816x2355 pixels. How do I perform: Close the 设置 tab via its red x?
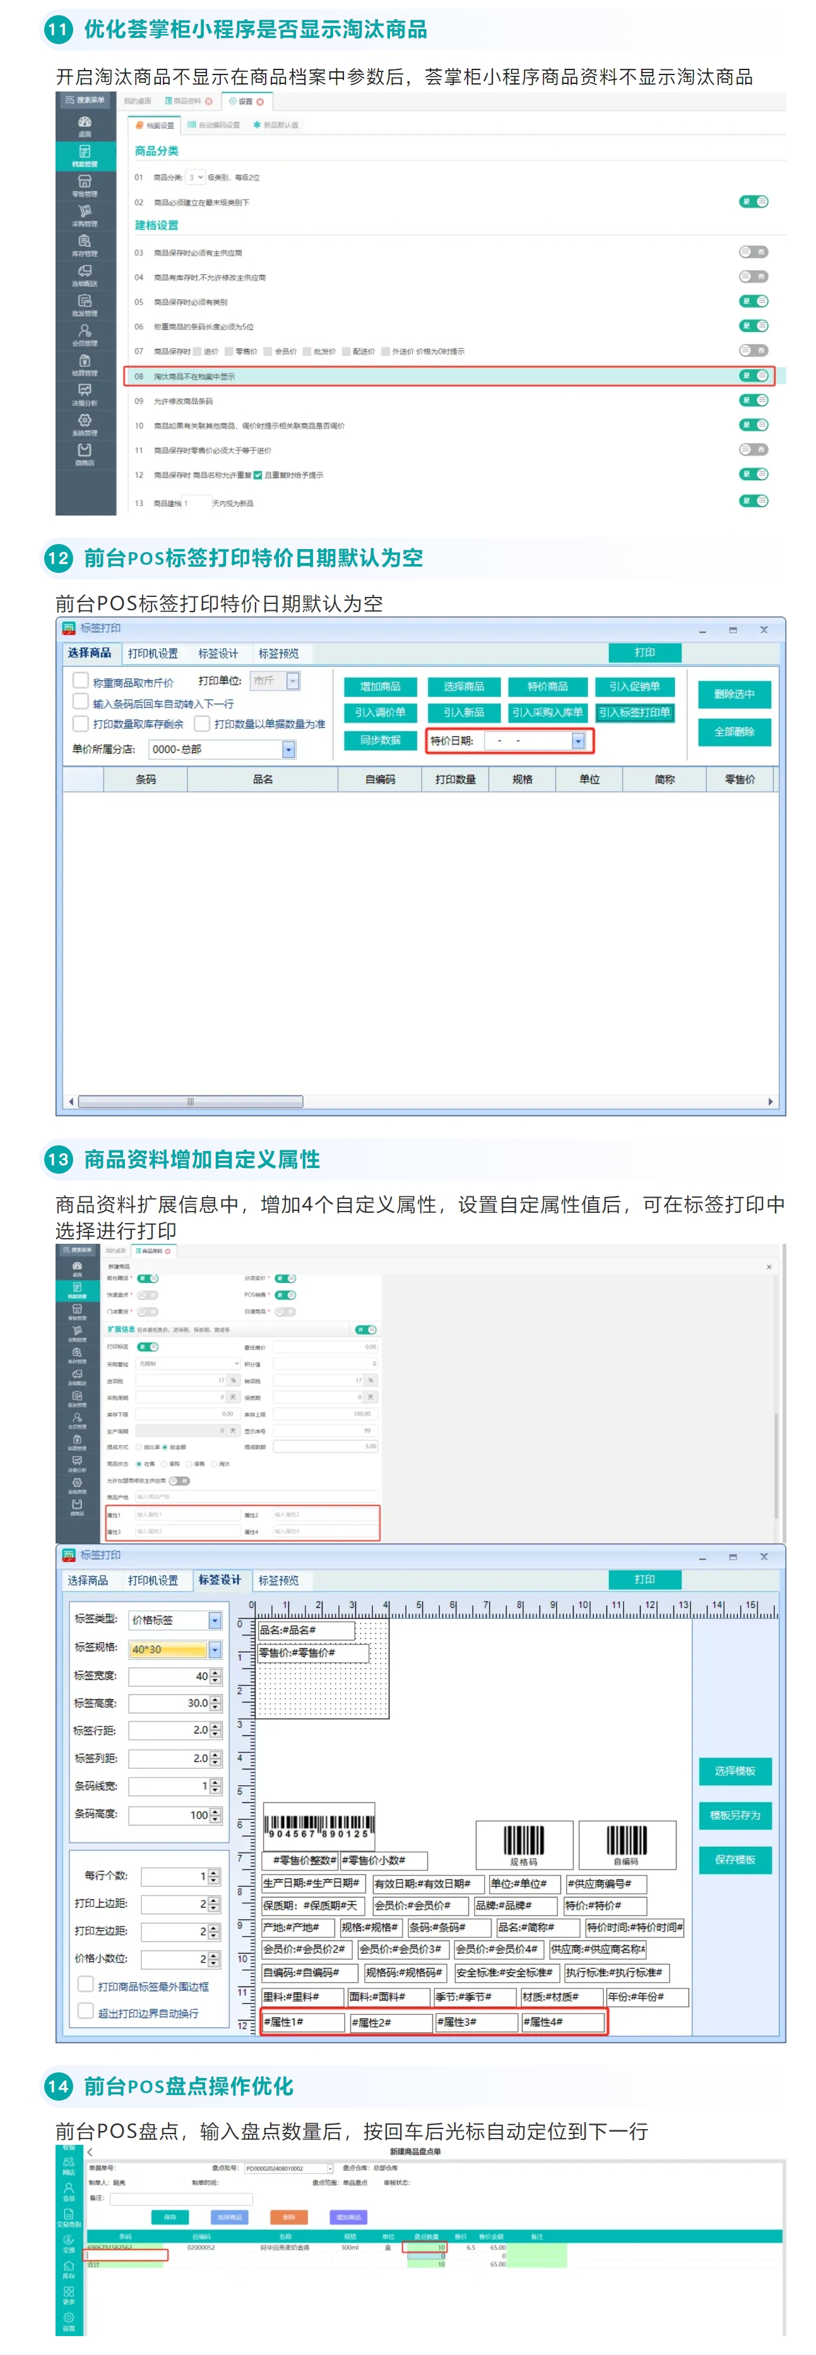[x=260, y=102]
